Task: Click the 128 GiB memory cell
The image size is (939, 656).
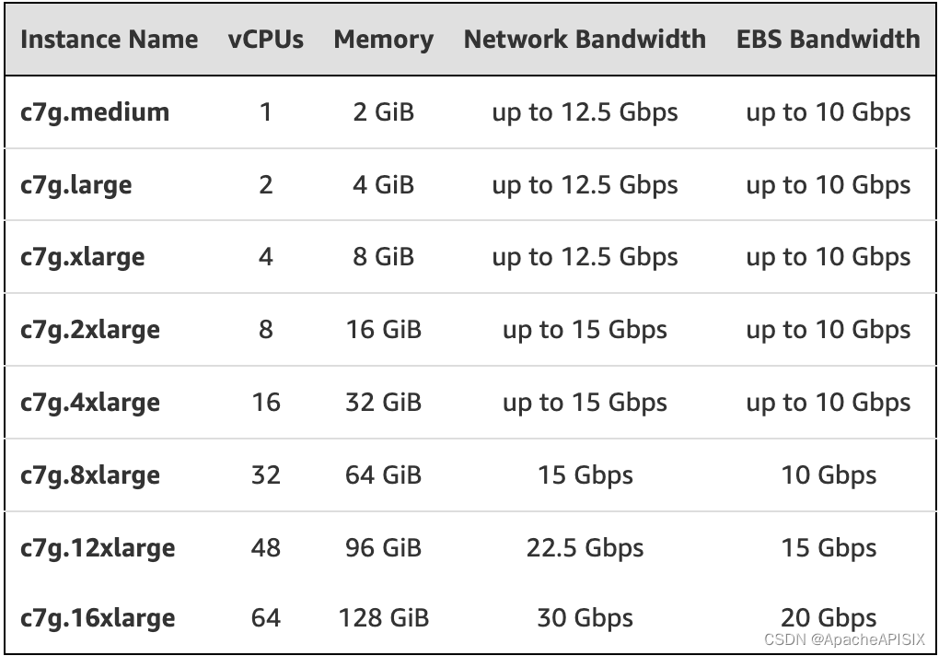Action: (x=383, y=617)
